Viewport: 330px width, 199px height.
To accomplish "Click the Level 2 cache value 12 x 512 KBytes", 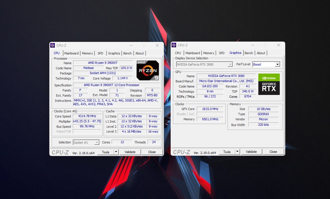I will 132,126.
